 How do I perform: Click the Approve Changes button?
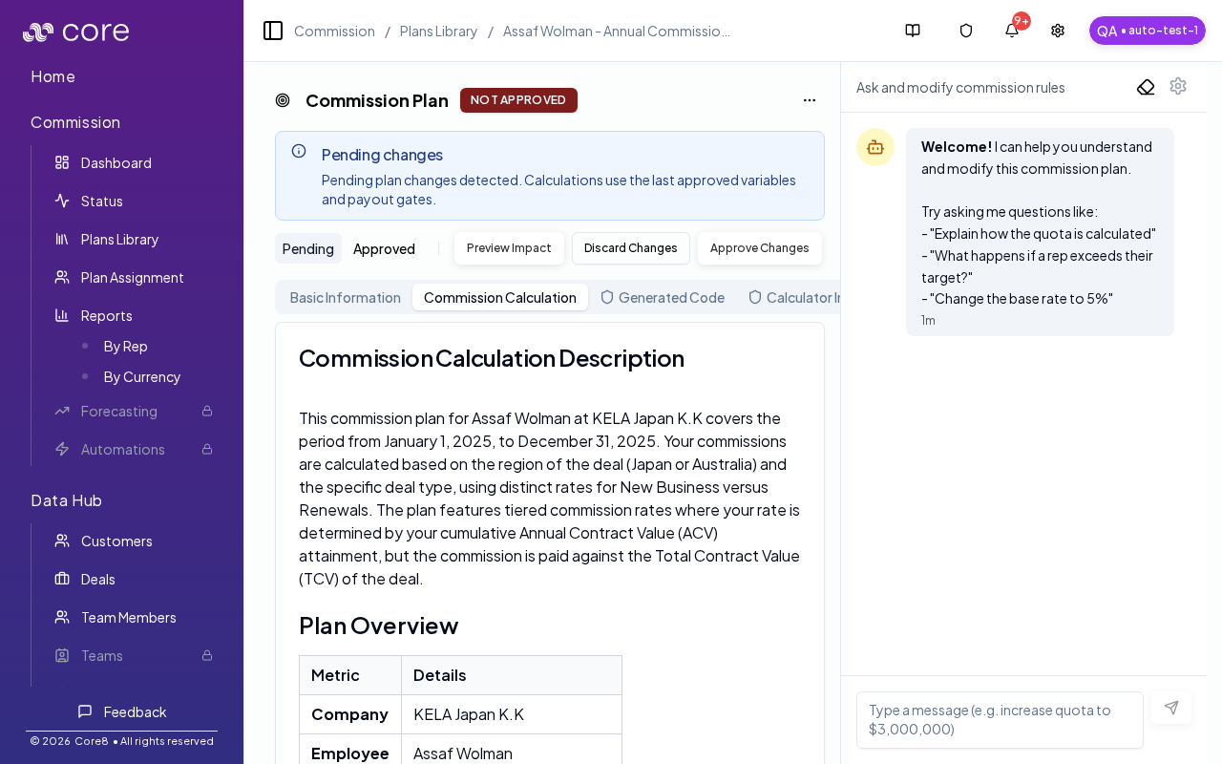pyautogui.click(x=759, y=248)
